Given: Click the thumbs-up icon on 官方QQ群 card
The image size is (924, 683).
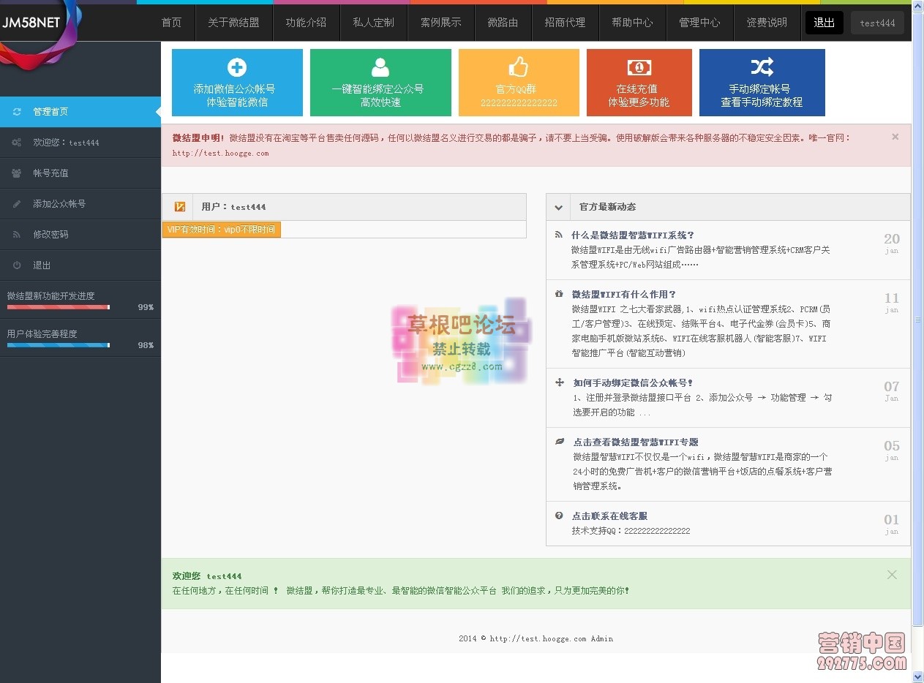Looking at the screenshot, I should (x=519, y=66).
